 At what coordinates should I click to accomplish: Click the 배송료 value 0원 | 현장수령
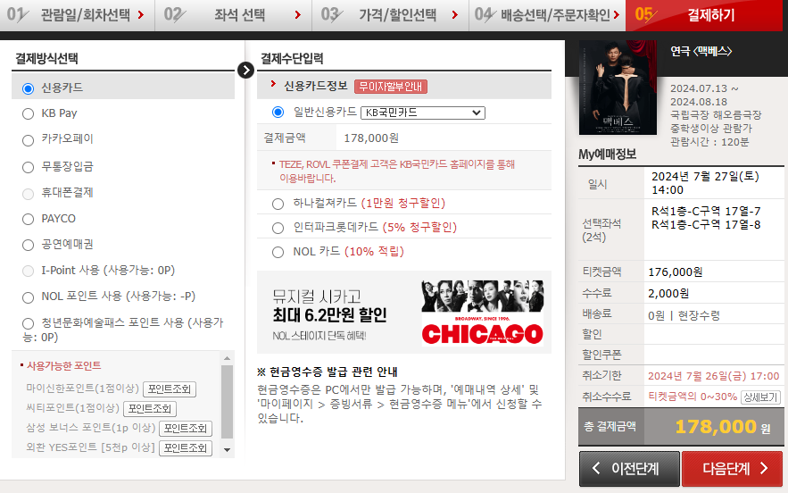684,315
